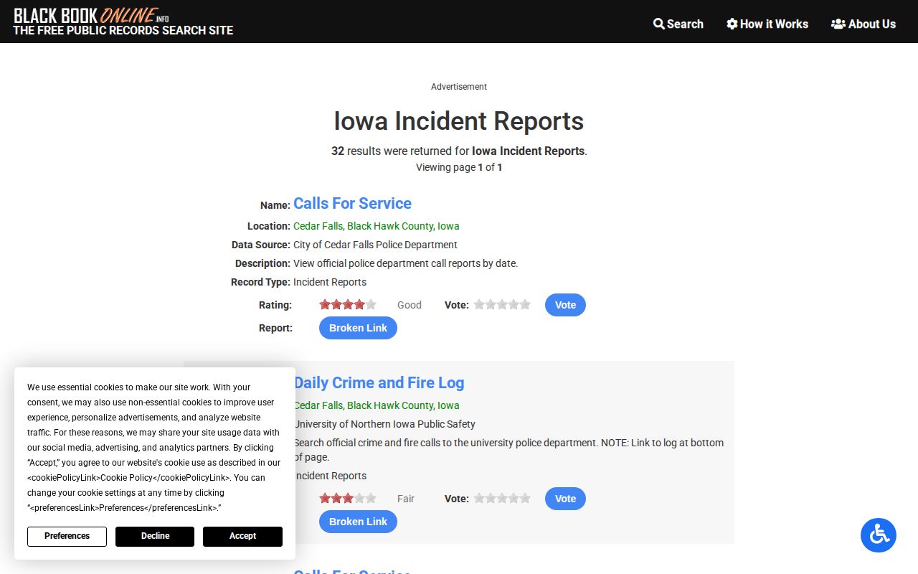Click 'City of Cedar Falls Police Department' text
The height and width of the screenshot is (574, 918).
point(375,245)
